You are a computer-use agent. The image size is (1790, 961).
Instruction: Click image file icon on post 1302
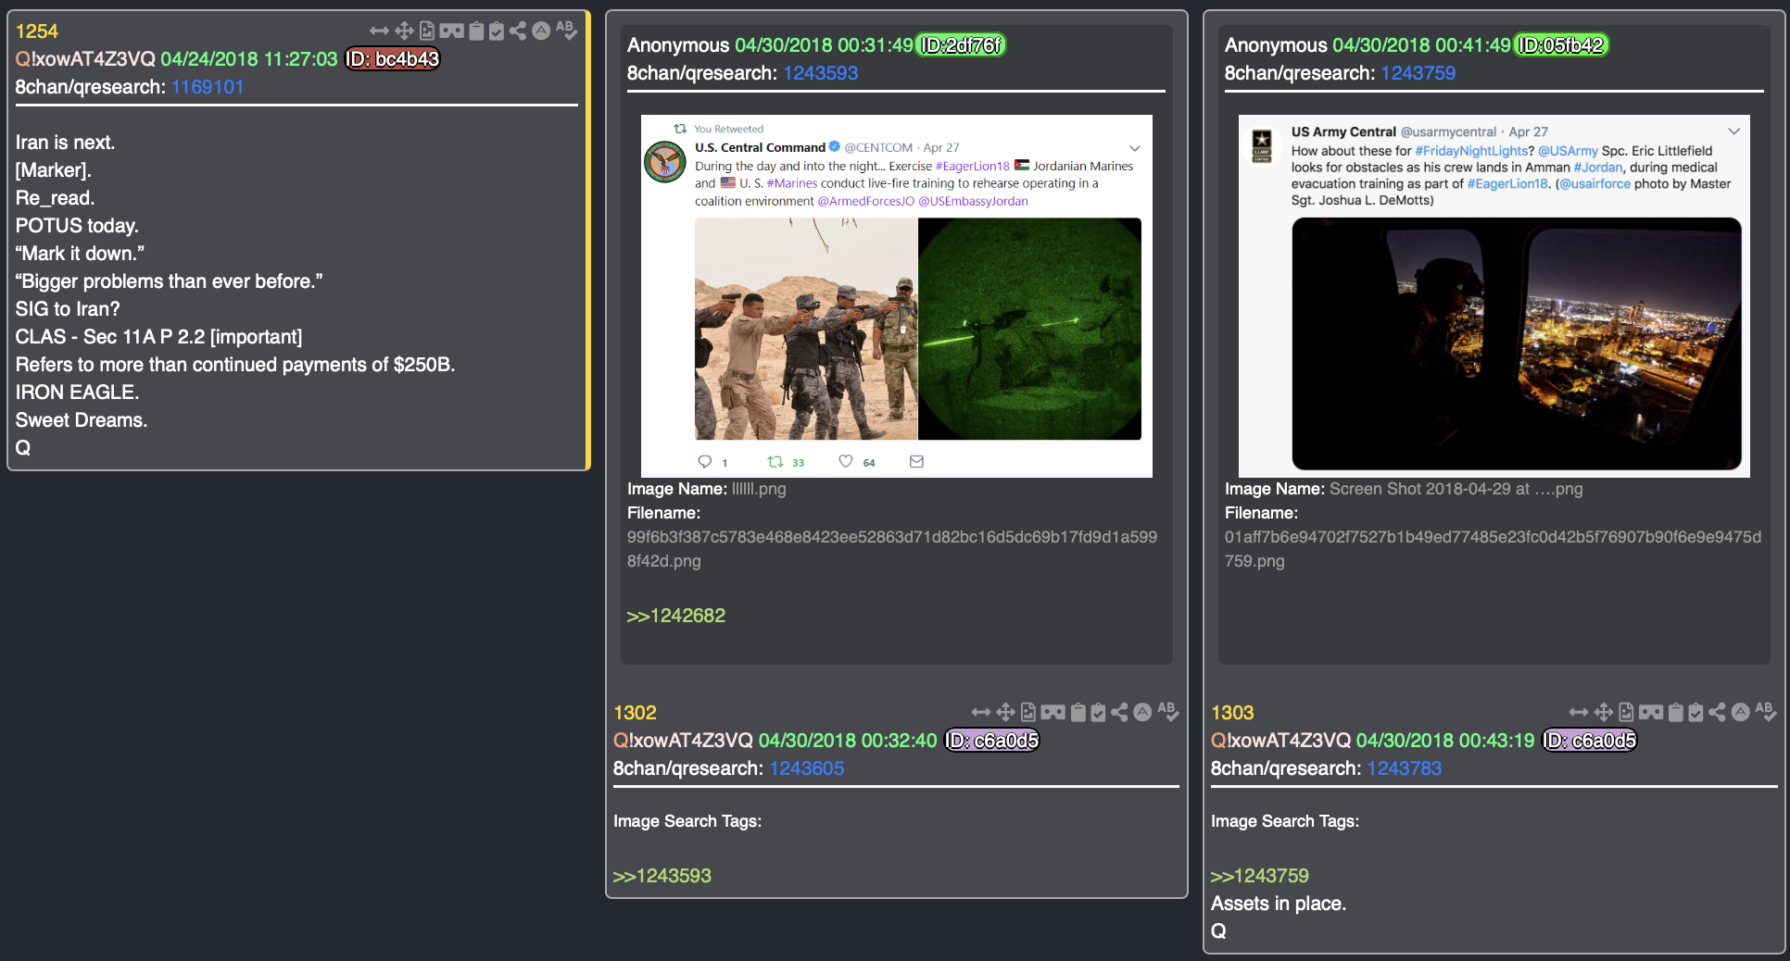pos(1028,712)
